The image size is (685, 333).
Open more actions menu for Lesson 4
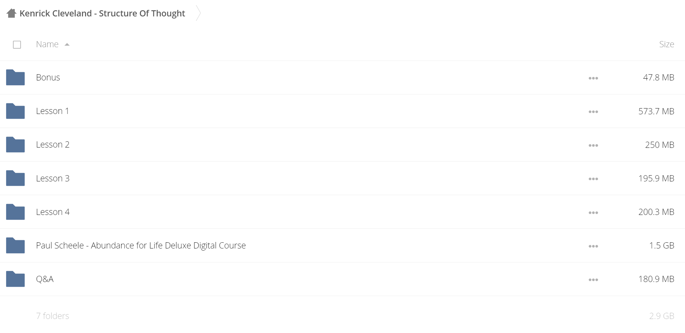click(593, 213)
